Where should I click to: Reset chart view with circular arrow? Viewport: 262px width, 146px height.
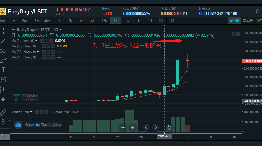pyautogui.click(x=169, y=127)
